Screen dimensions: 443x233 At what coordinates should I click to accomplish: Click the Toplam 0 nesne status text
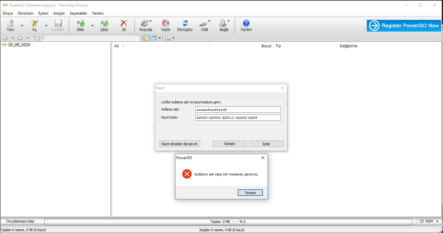pos(24,230)
